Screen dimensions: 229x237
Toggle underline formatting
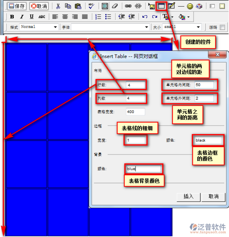pyautogui.click(x=32, y=17)
